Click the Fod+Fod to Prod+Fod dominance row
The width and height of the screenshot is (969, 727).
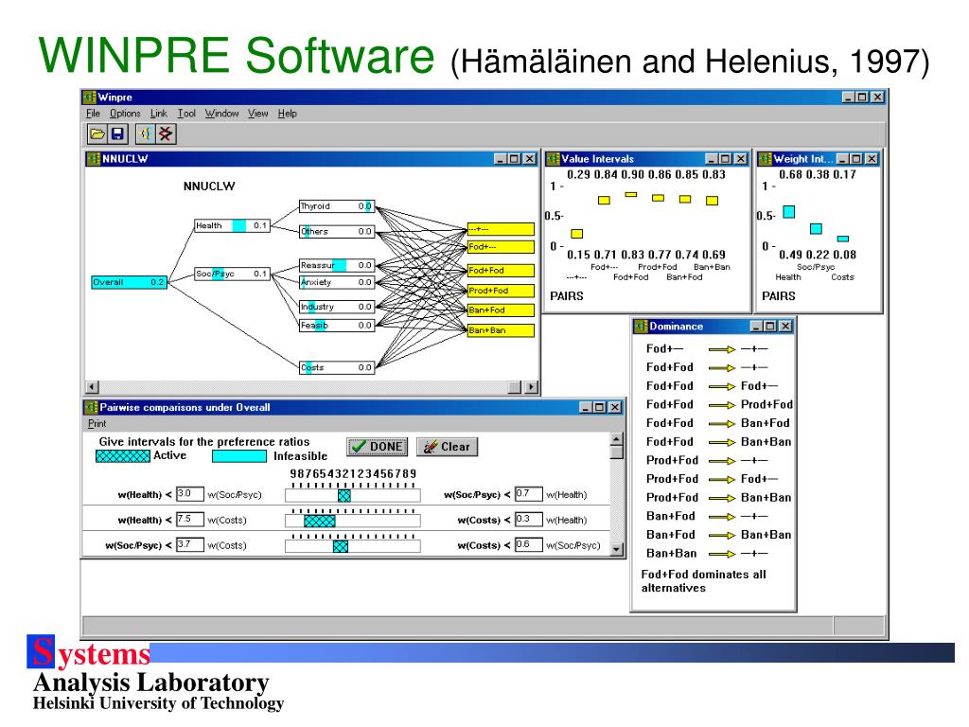tap(719, 404)
